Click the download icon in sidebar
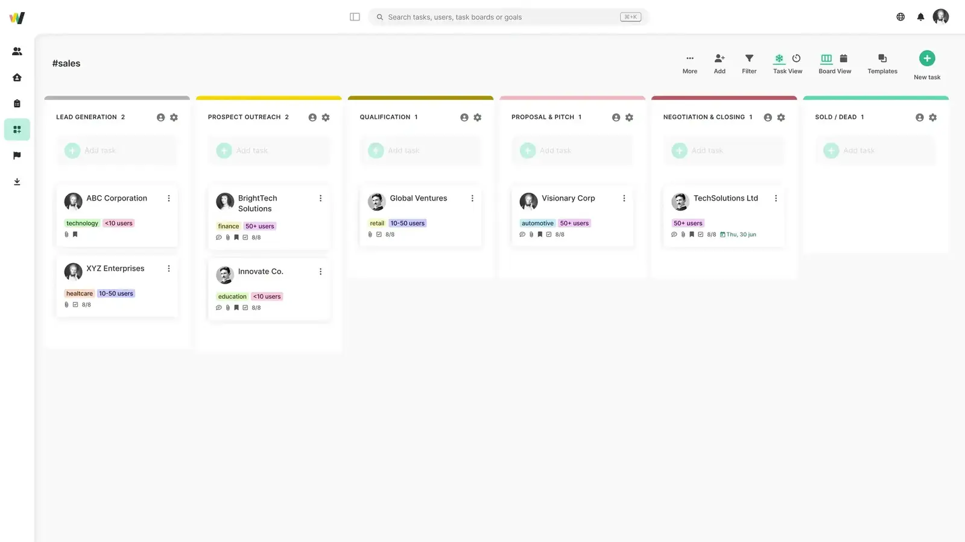The image size is (965, 542). point(17,182)
